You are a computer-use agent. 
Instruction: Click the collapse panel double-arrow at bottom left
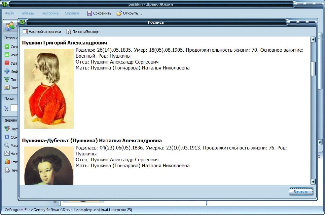[55, 202]
